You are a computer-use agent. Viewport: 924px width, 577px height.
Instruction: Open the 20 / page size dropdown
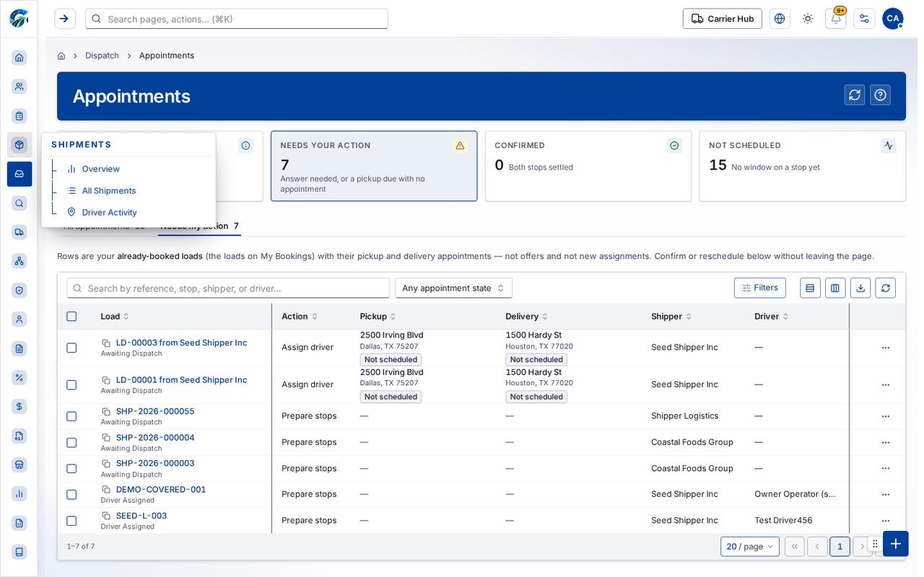tap(750, 547)
